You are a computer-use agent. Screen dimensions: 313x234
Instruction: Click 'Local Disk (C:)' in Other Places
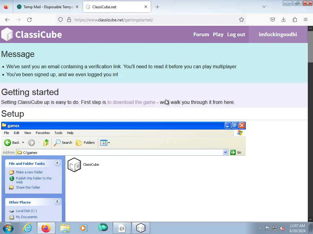[x=26, y=211]
